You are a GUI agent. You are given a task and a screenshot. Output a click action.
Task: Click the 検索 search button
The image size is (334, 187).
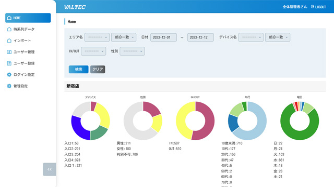click(79, 69)
